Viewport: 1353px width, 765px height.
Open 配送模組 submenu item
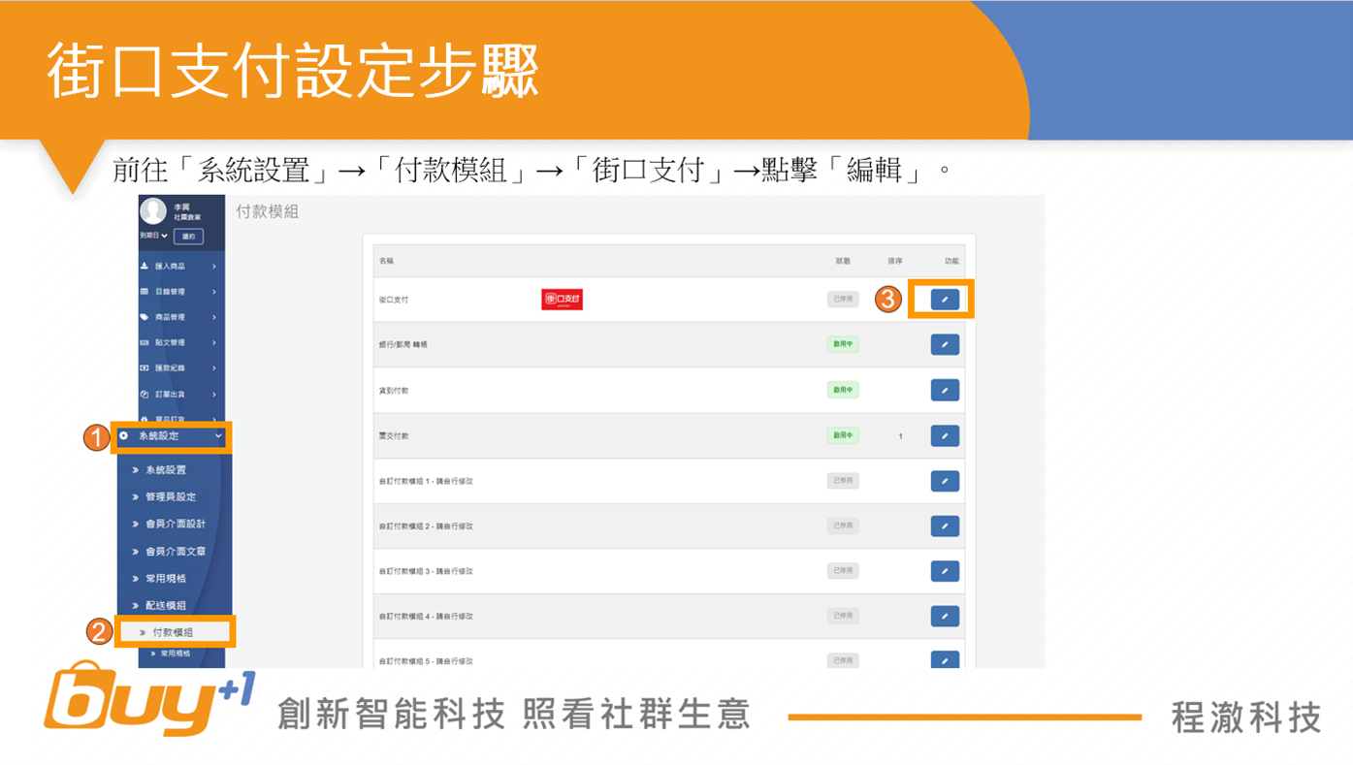166,605
